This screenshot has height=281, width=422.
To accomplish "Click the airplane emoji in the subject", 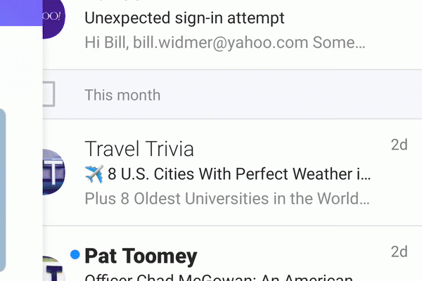I will click(94, 173).
